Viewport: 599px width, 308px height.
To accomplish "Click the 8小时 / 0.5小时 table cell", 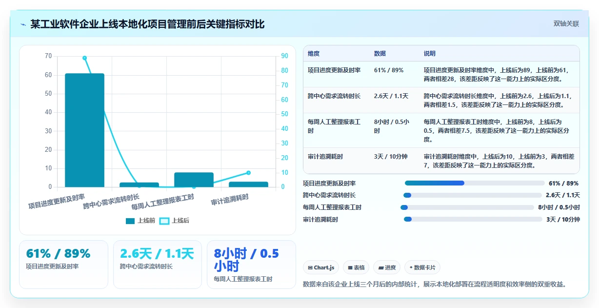I will pyautogui.click(x=392, y=126).
